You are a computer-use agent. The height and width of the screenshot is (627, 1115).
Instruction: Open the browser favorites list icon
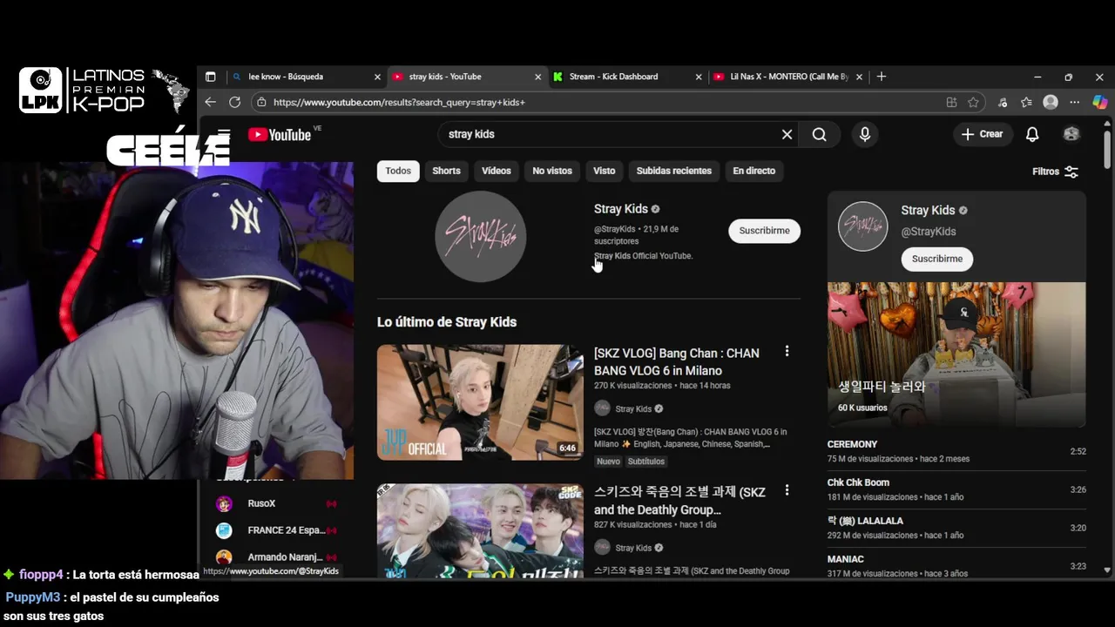1026,102
